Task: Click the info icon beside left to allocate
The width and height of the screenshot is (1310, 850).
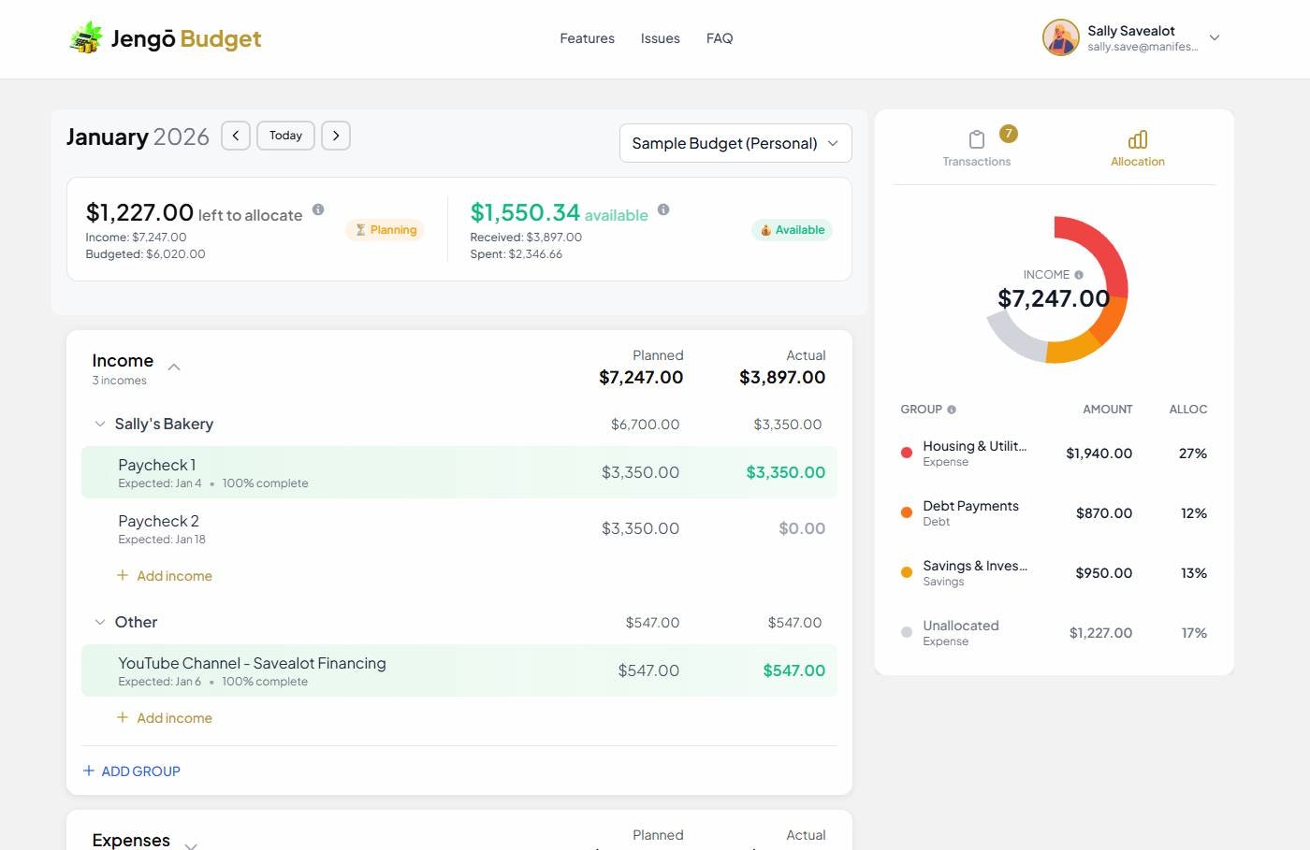Action: (x=318, y=209)
